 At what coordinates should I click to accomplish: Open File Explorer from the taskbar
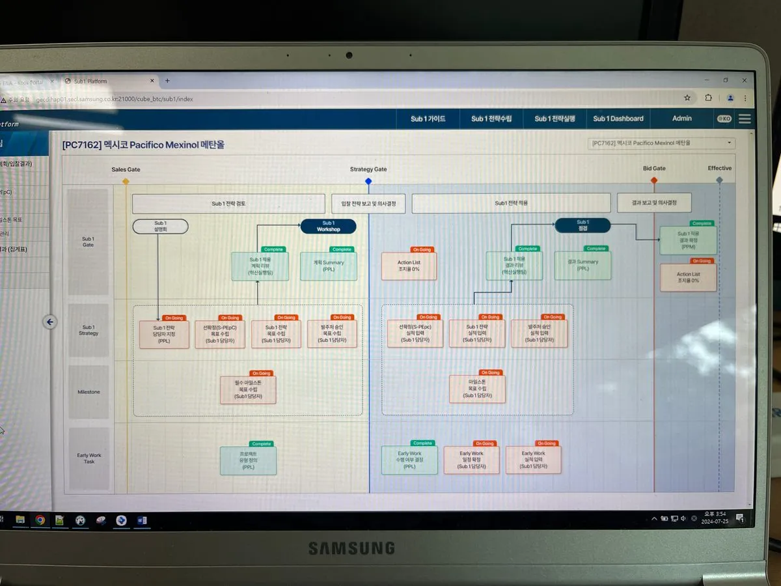click(x=20, y=520)
